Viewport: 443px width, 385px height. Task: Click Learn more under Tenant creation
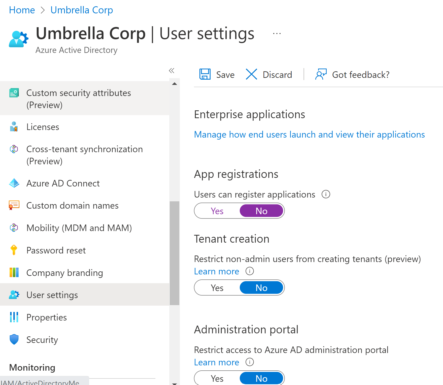coord(216,271)
